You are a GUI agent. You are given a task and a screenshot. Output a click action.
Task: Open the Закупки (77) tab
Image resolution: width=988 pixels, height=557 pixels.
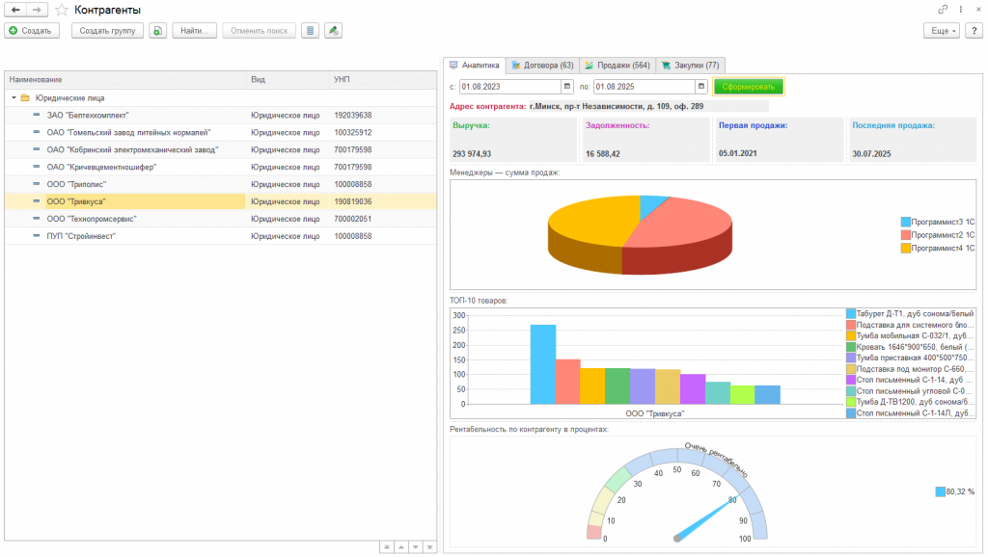691,66
